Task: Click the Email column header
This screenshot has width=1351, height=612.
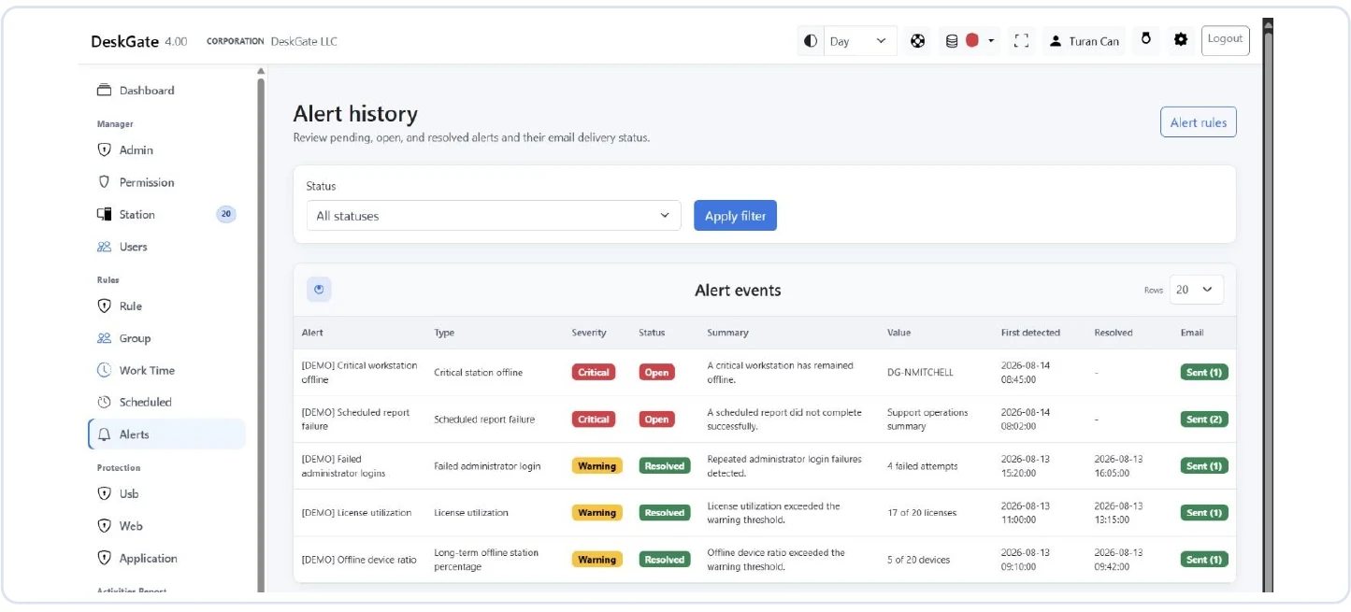Action: click(1192, 333)
